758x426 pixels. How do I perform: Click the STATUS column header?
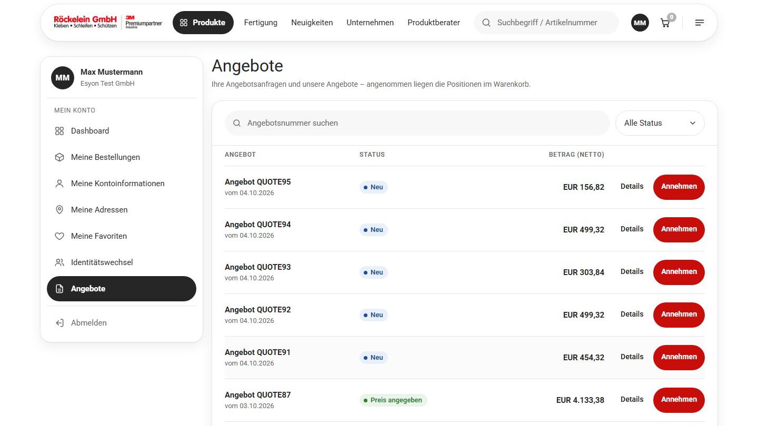click(x=372, y=155)
